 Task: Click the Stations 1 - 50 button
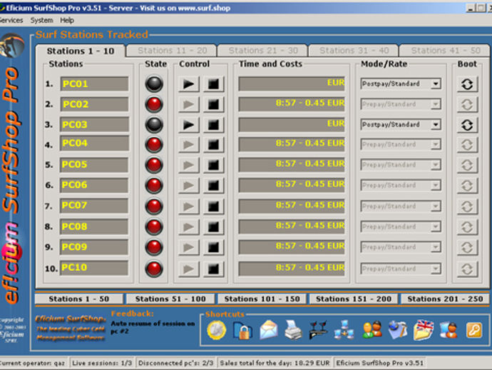[x=78, y=299]
